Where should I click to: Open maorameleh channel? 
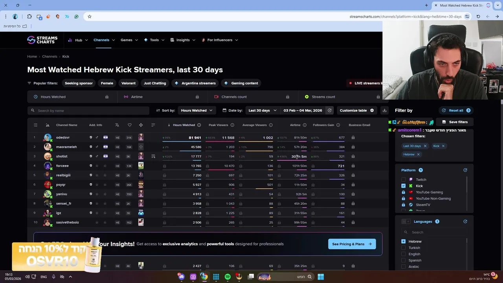pos(66,147)
